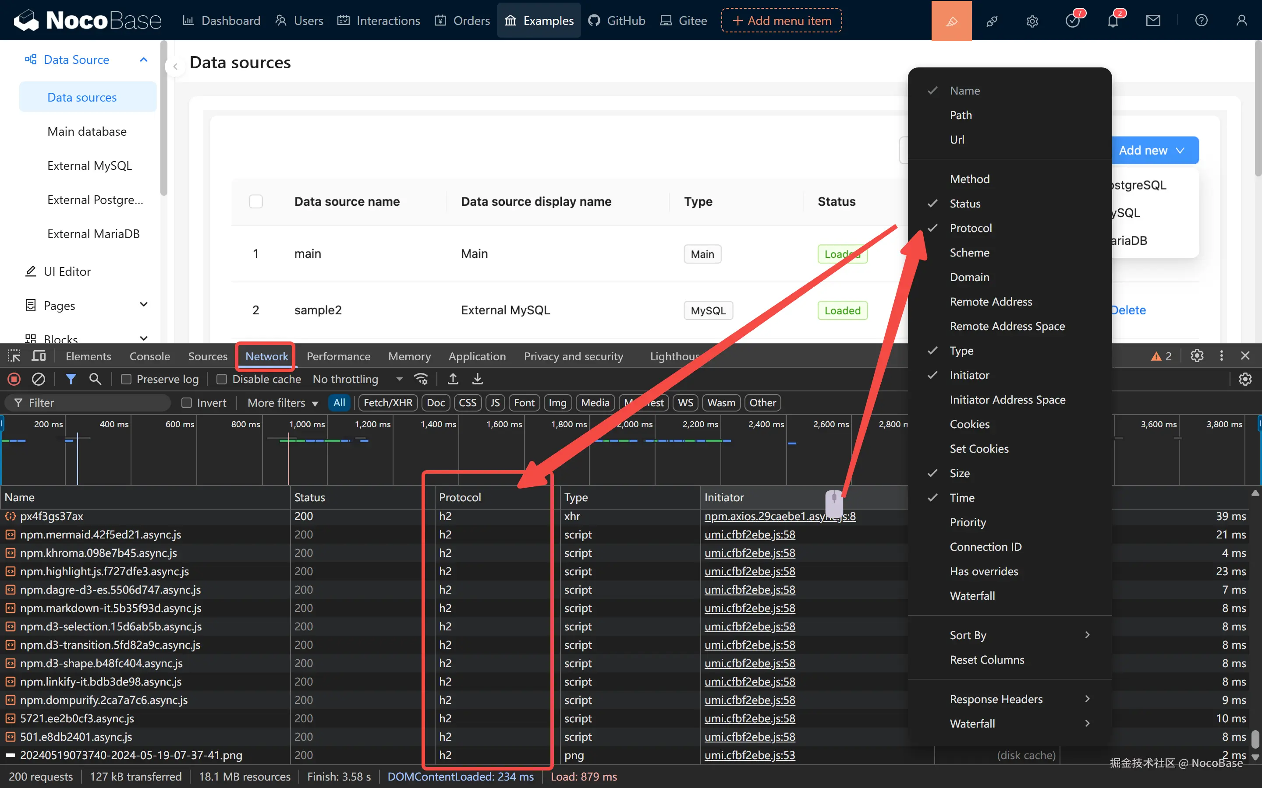
Task: Open the UI Editor highlighter icon
Action: (x=951, y=21)
